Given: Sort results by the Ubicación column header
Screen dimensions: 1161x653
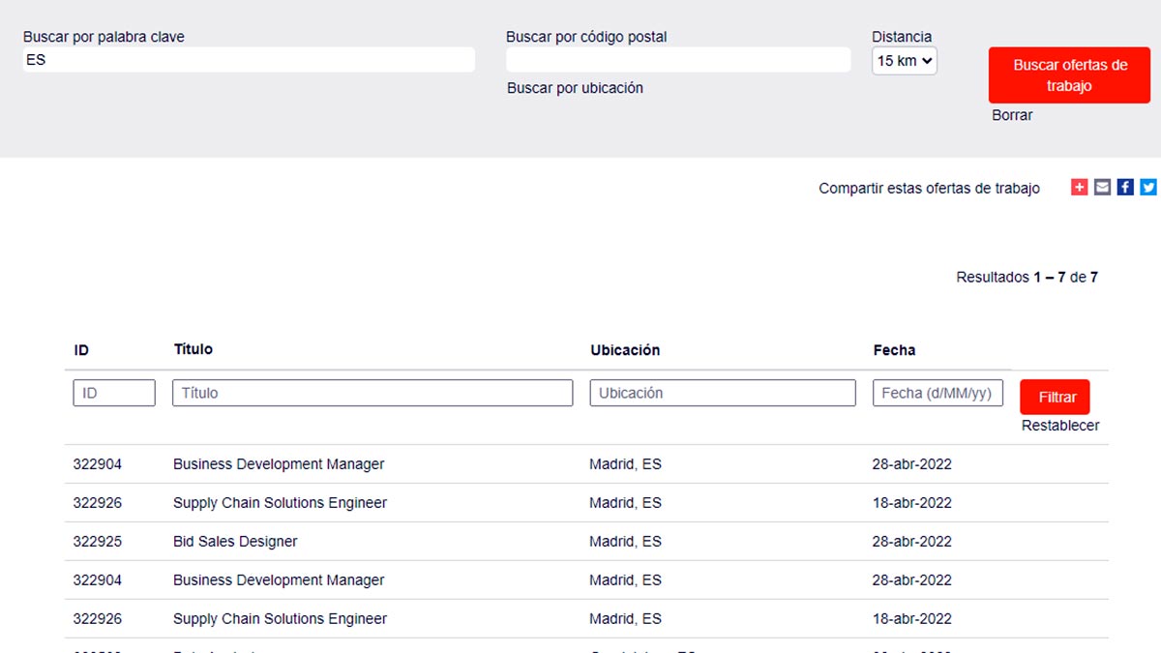Looking at the screenshot, I should click(x=625, y=350).
